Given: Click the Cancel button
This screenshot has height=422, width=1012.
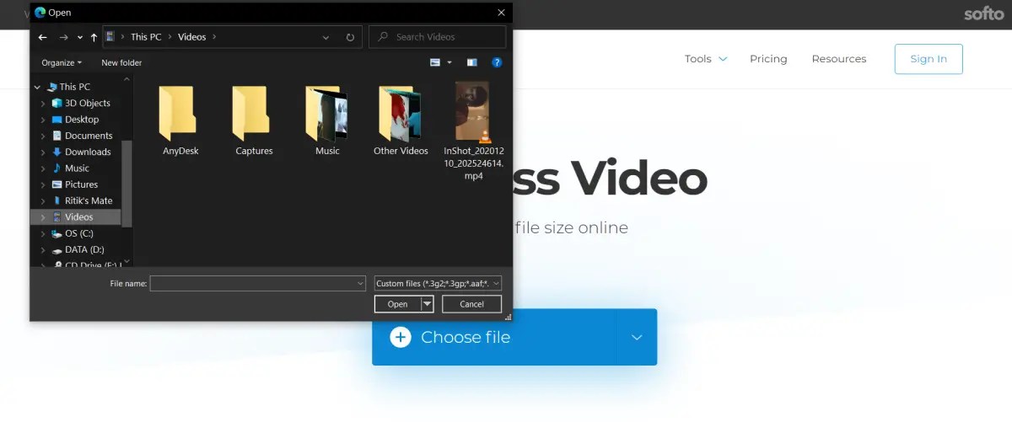Looking at the screenshot, I should (x=471, y=304).
